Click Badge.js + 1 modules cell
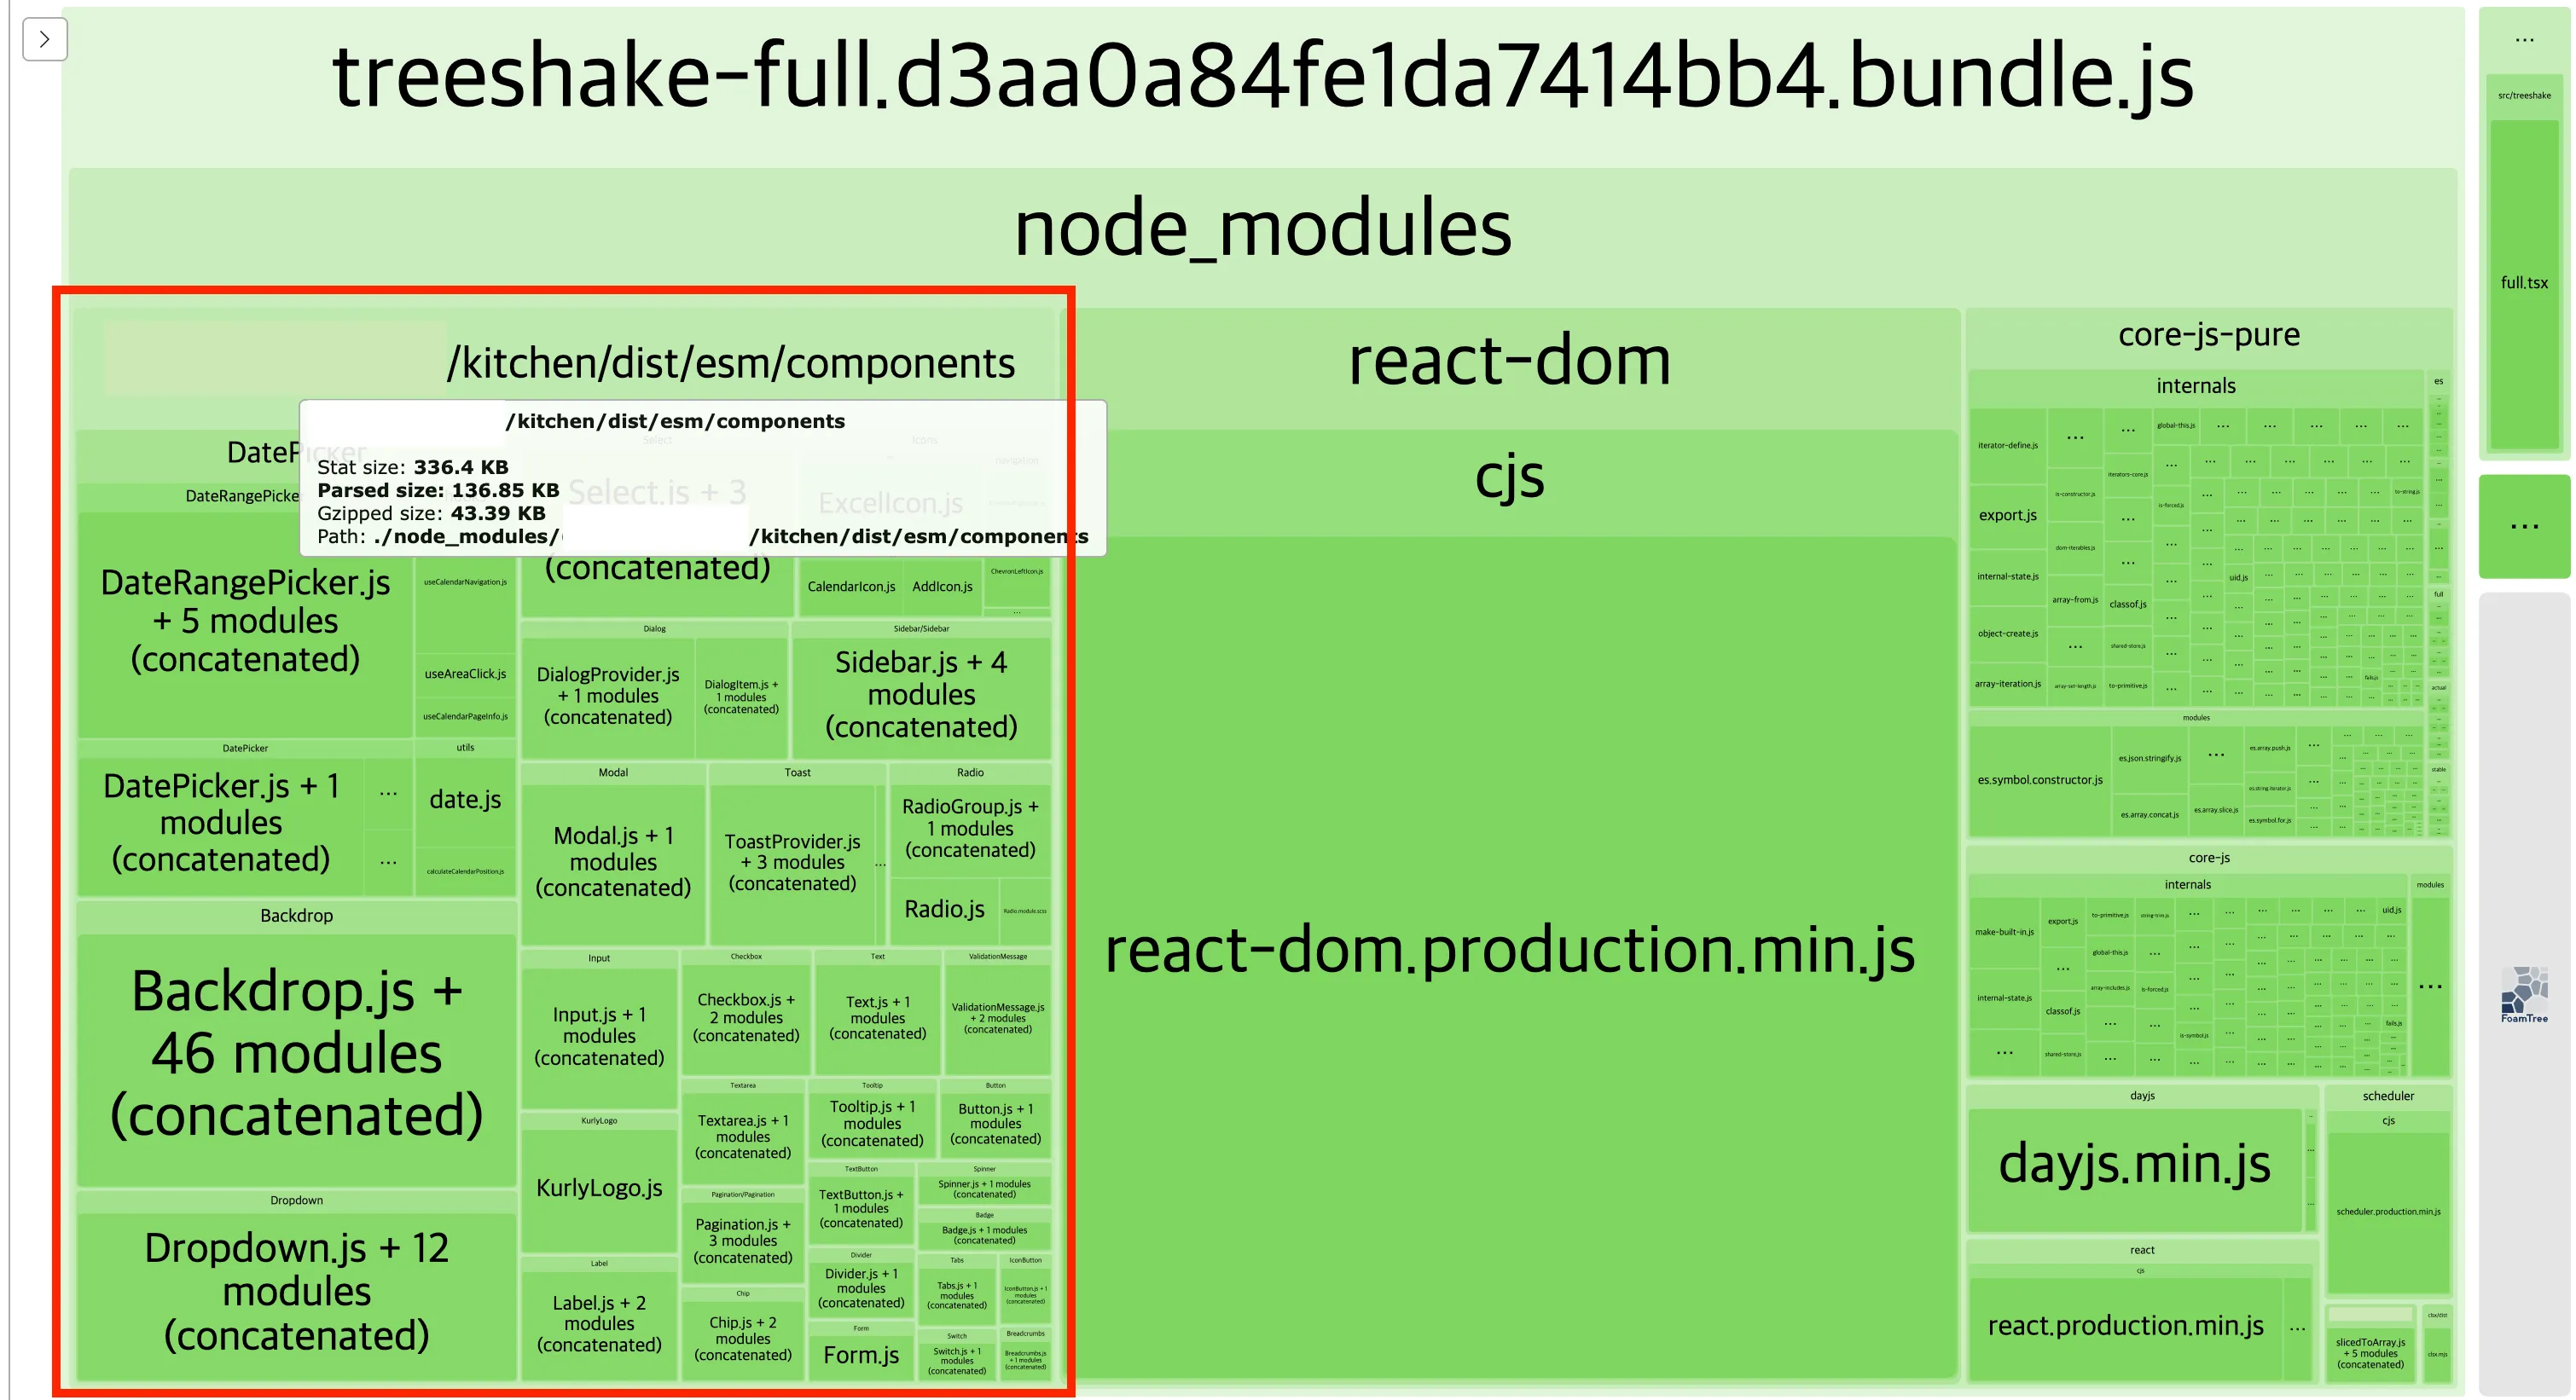The width and height of the screenshot is (2576, 1400). point(984,1235)
